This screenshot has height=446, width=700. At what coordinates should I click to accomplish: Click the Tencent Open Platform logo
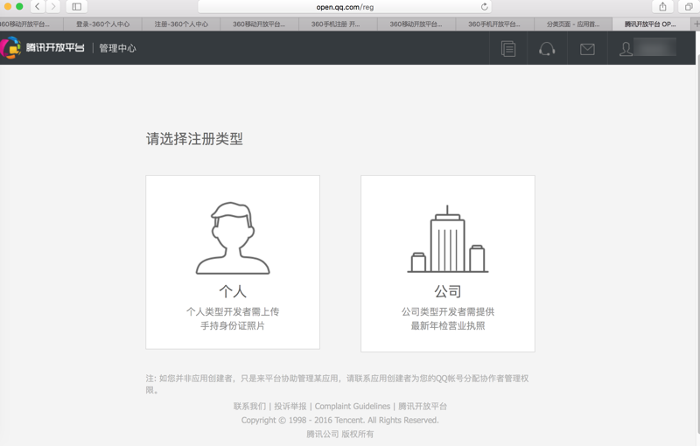(43, 48)
